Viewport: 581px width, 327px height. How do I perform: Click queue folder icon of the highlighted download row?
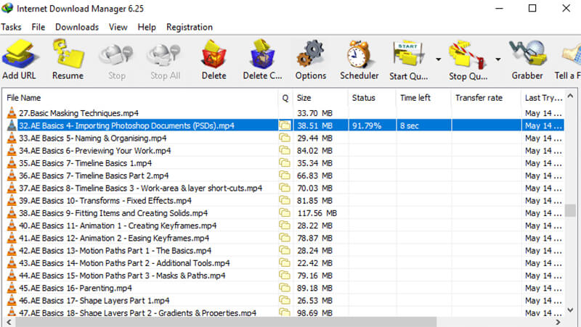tap(285, 125)
